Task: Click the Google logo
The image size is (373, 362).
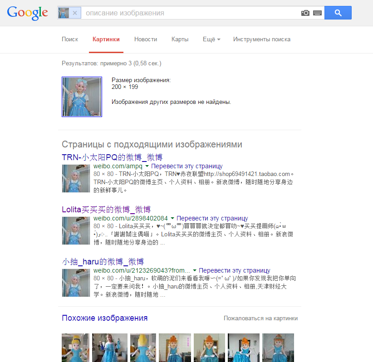Action: 27,13
